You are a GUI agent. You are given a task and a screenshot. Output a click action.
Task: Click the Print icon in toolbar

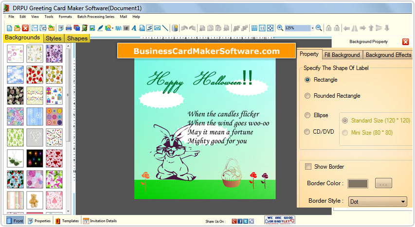(x=69, y=28)
